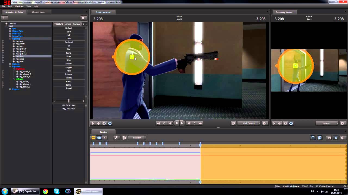Image resolution: width=348 pixels, height=195 pixels.
Task: Open the View menu
Action: tap(29, 6)
